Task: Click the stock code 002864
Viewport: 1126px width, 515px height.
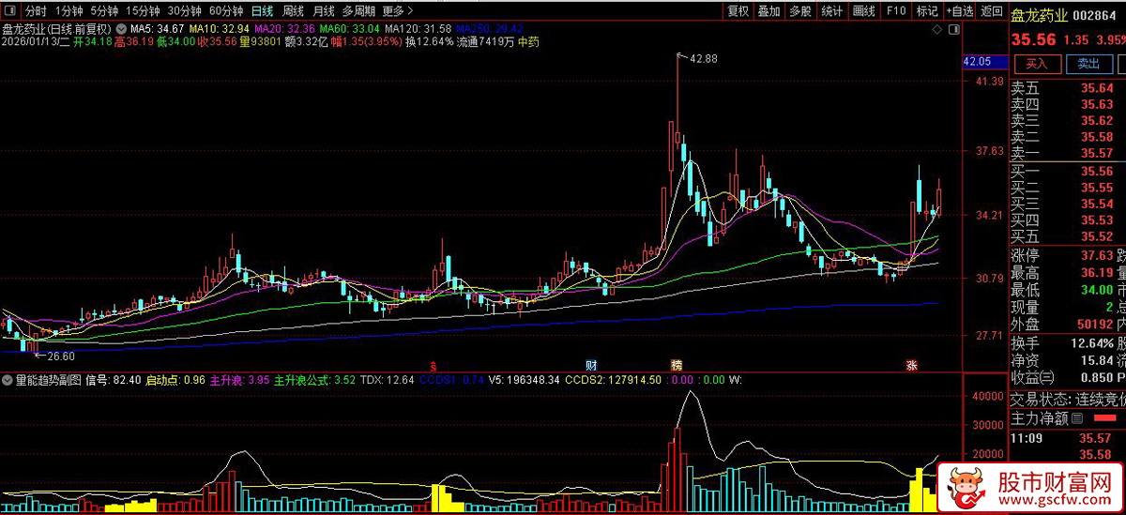Action: 1094,16
